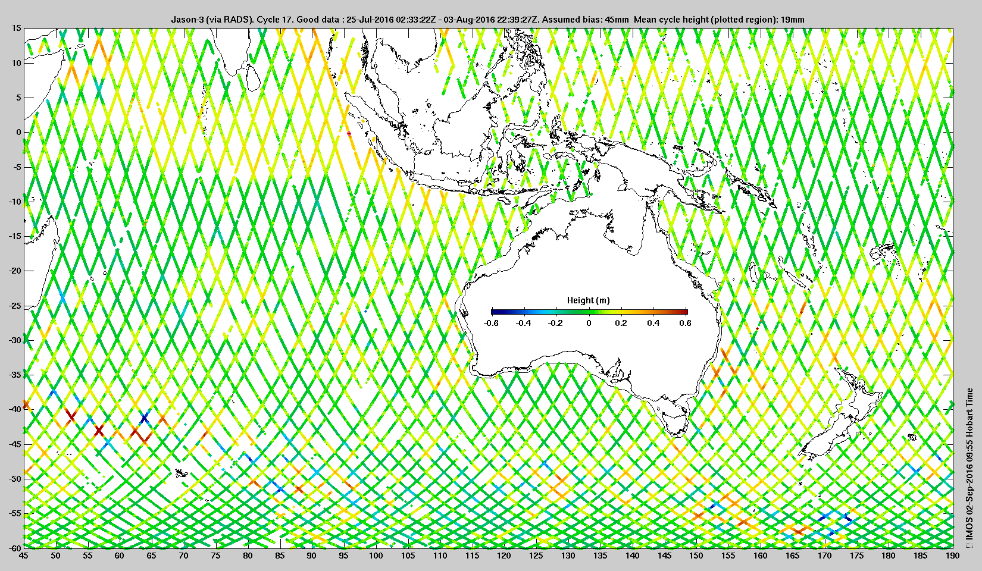Image resolution: width=982 pixels, height=571 pixels.
Task: Click latitude tick label 10 on left axis
Action: click(x=16, y=63)
